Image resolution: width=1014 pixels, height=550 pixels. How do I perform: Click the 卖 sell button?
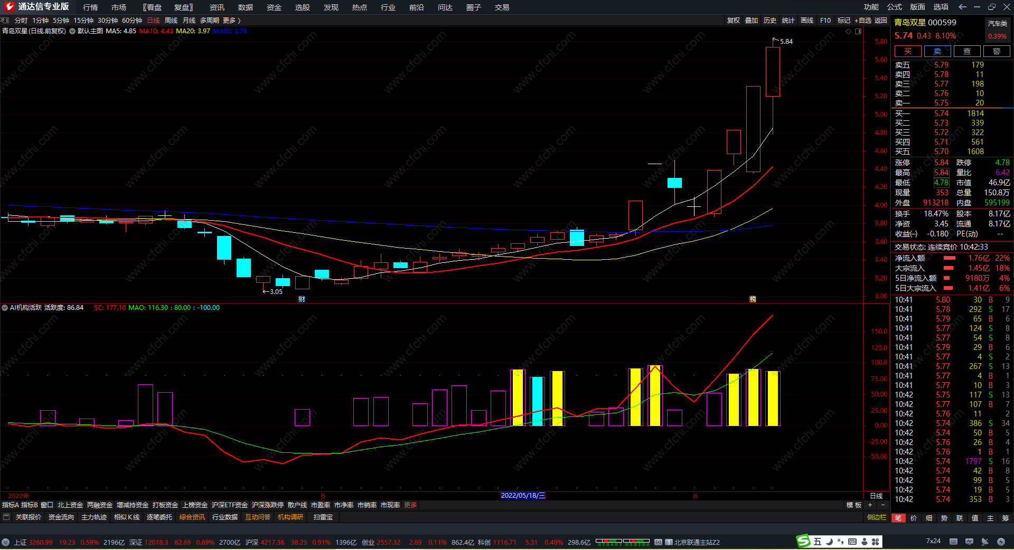(x=937, y=51)
